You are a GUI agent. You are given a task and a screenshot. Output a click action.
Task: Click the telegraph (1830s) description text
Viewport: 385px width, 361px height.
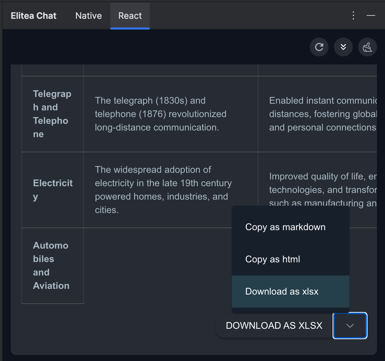161,114
